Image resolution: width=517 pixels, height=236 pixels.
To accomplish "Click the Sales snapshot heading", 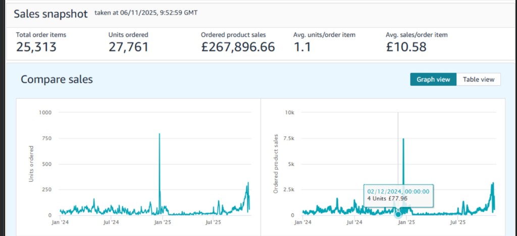I will pyautogui.click(x=51, y=14).
